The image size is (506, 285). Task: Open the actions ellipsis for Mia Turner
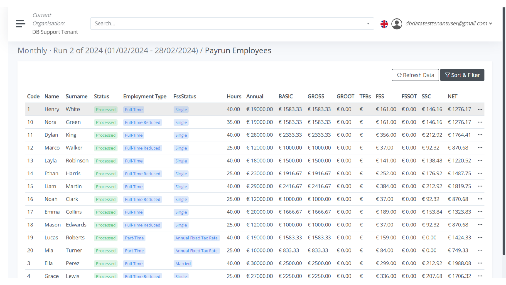480,250
